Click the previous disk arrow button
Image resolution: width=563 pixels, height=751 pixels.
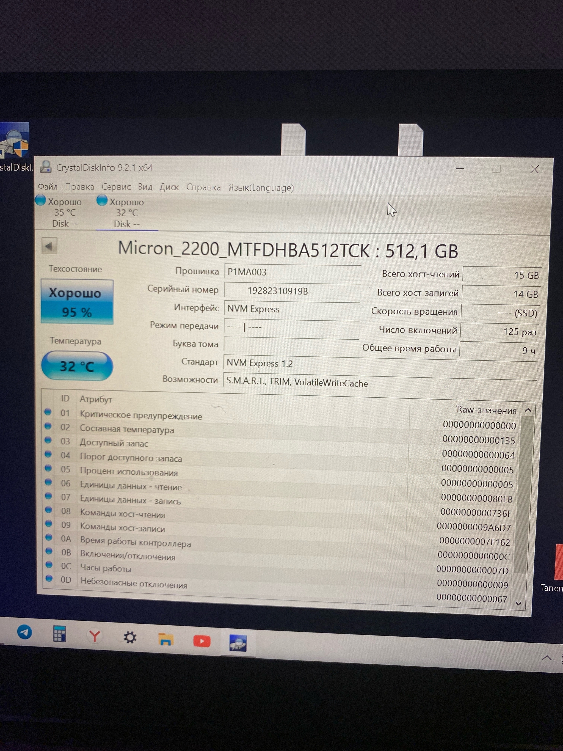49,246
